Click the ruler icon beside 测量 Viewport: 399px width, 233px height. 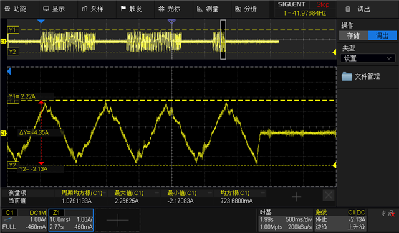199,9
